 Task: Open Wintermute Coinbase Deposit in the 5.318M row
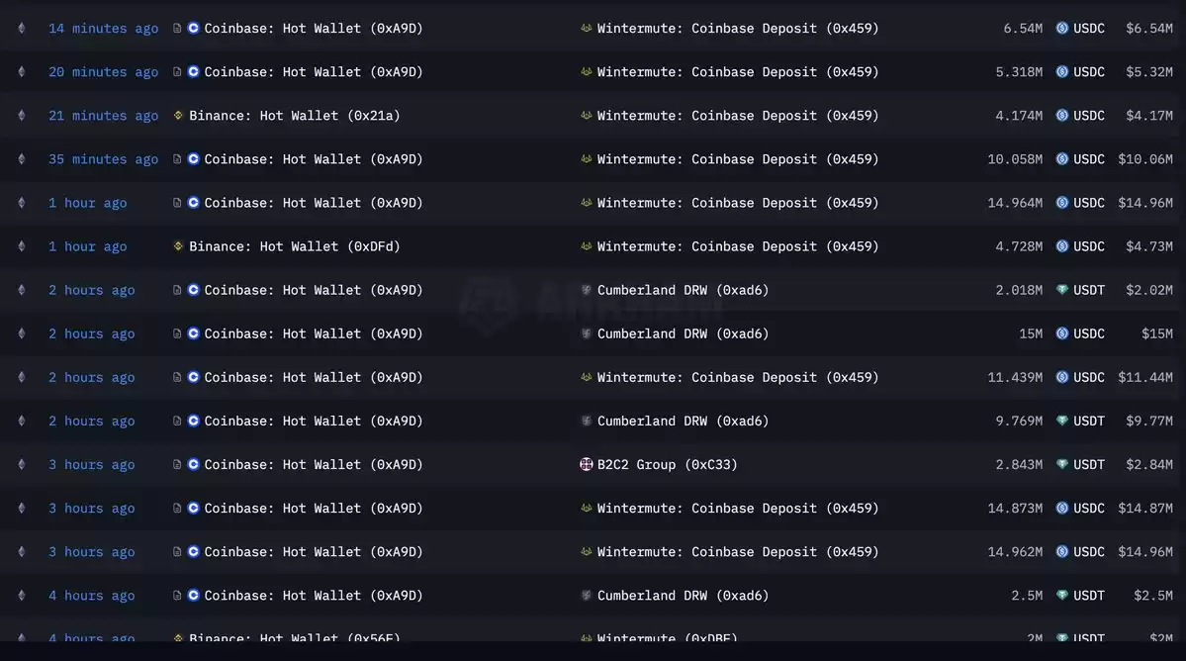tap(738, 72)
